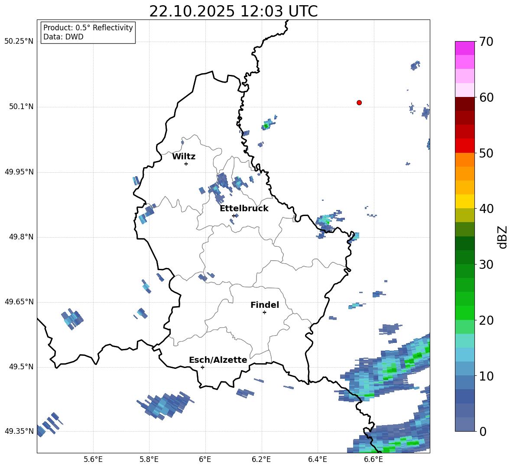Click the bright green colorbar segment at 20
The image size is (513, 468).
(x=464, y=313)
